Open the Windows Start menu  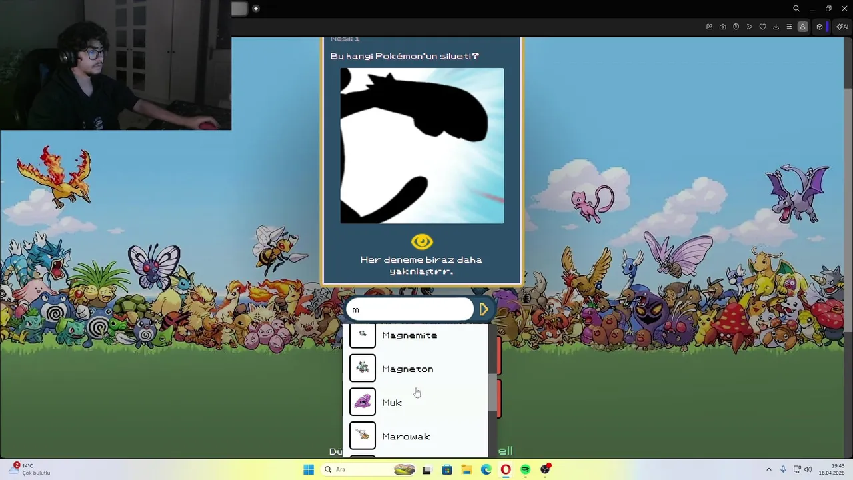309,469
